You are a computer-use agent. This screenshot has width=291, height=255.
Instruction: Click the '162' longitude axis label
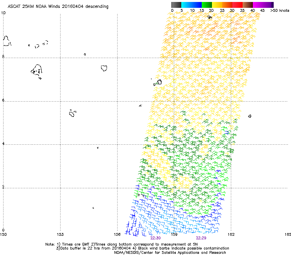coord(231,235)
